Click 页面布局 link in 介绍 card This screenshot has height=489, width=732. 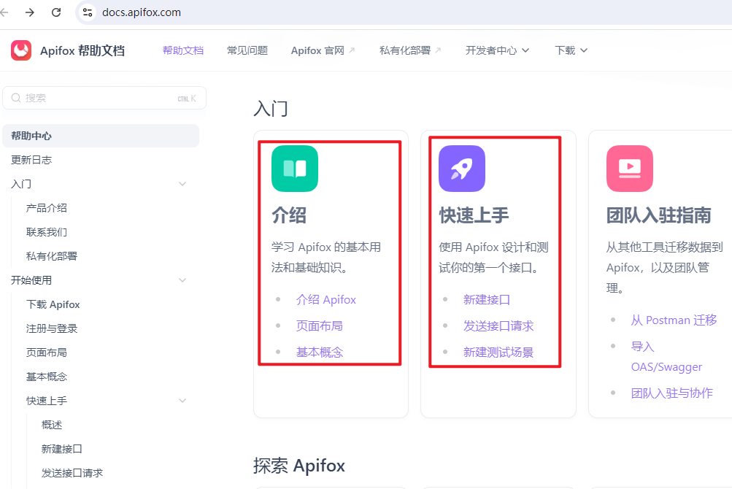click(x=320, y=326)
